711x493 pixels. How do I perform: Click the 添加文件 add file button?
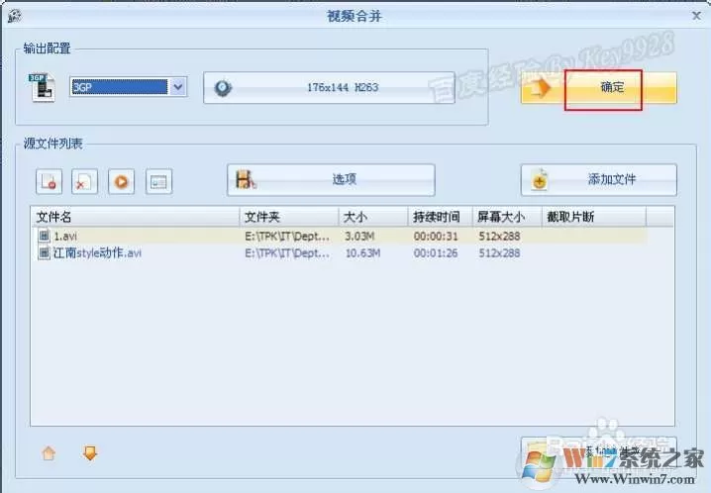point(598,180)
